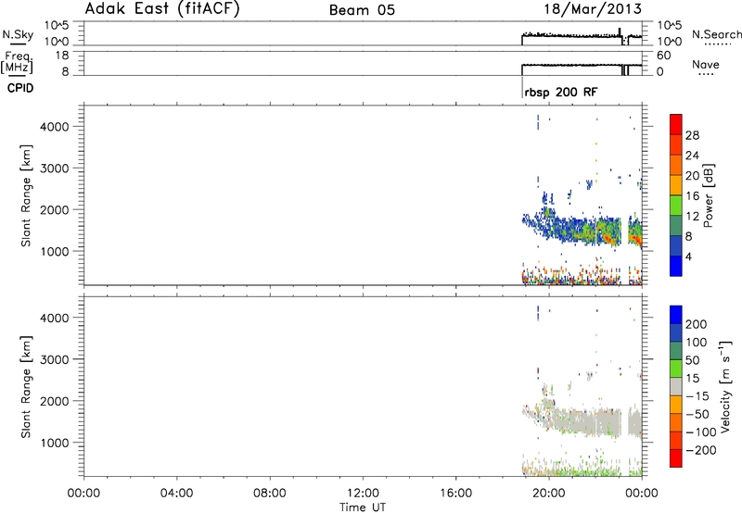Screen dimensions: 742x513
Task: Click the 'N.Sky' legend label
Action: (x=18, y=34)
